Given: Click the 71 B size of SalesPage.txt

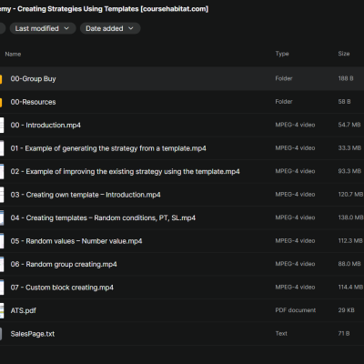Looking at the screenshot, I should [344, 333].
